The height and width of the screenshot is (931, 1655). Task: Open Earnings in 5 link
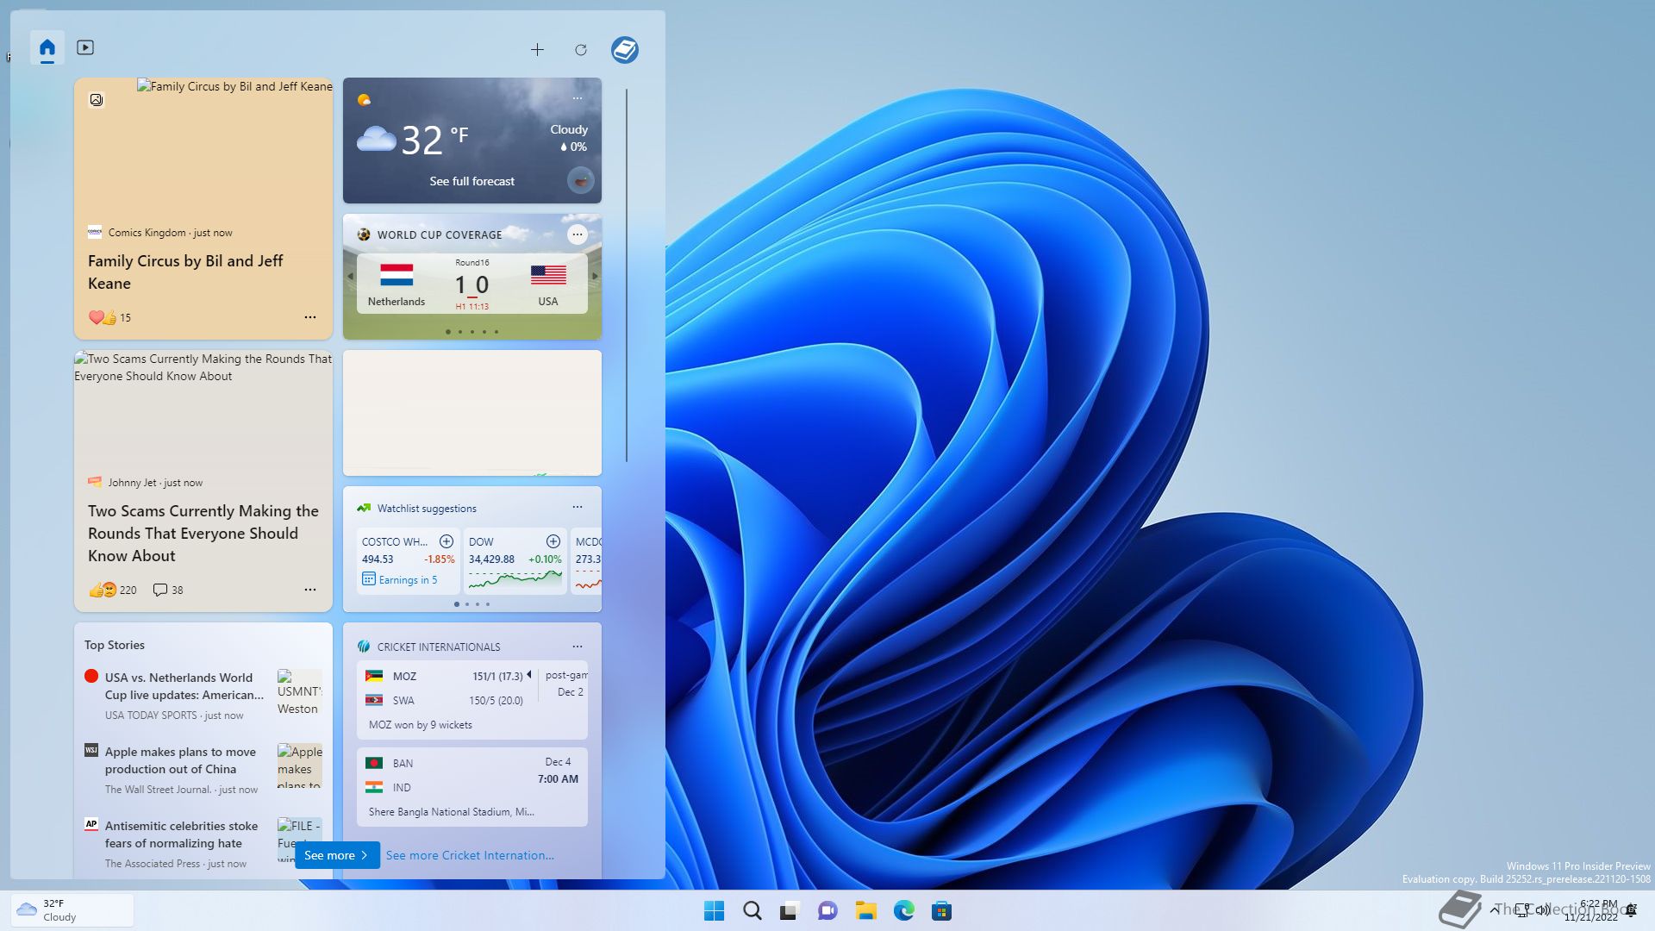pyautogui.click(x=400, y=580)
